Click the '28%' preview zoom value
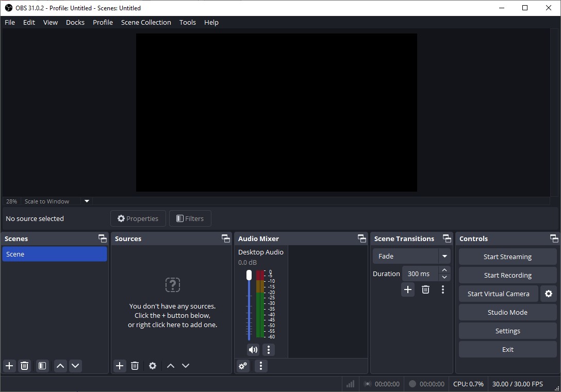This screenshot has height=392, width=561. pyautogui.click(x=11, y=201)
